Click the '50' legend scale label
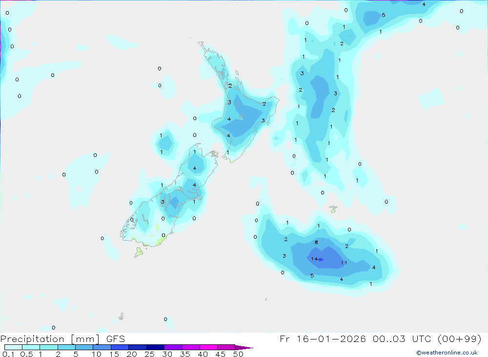488x357 pixels. (x=238, y=354)
